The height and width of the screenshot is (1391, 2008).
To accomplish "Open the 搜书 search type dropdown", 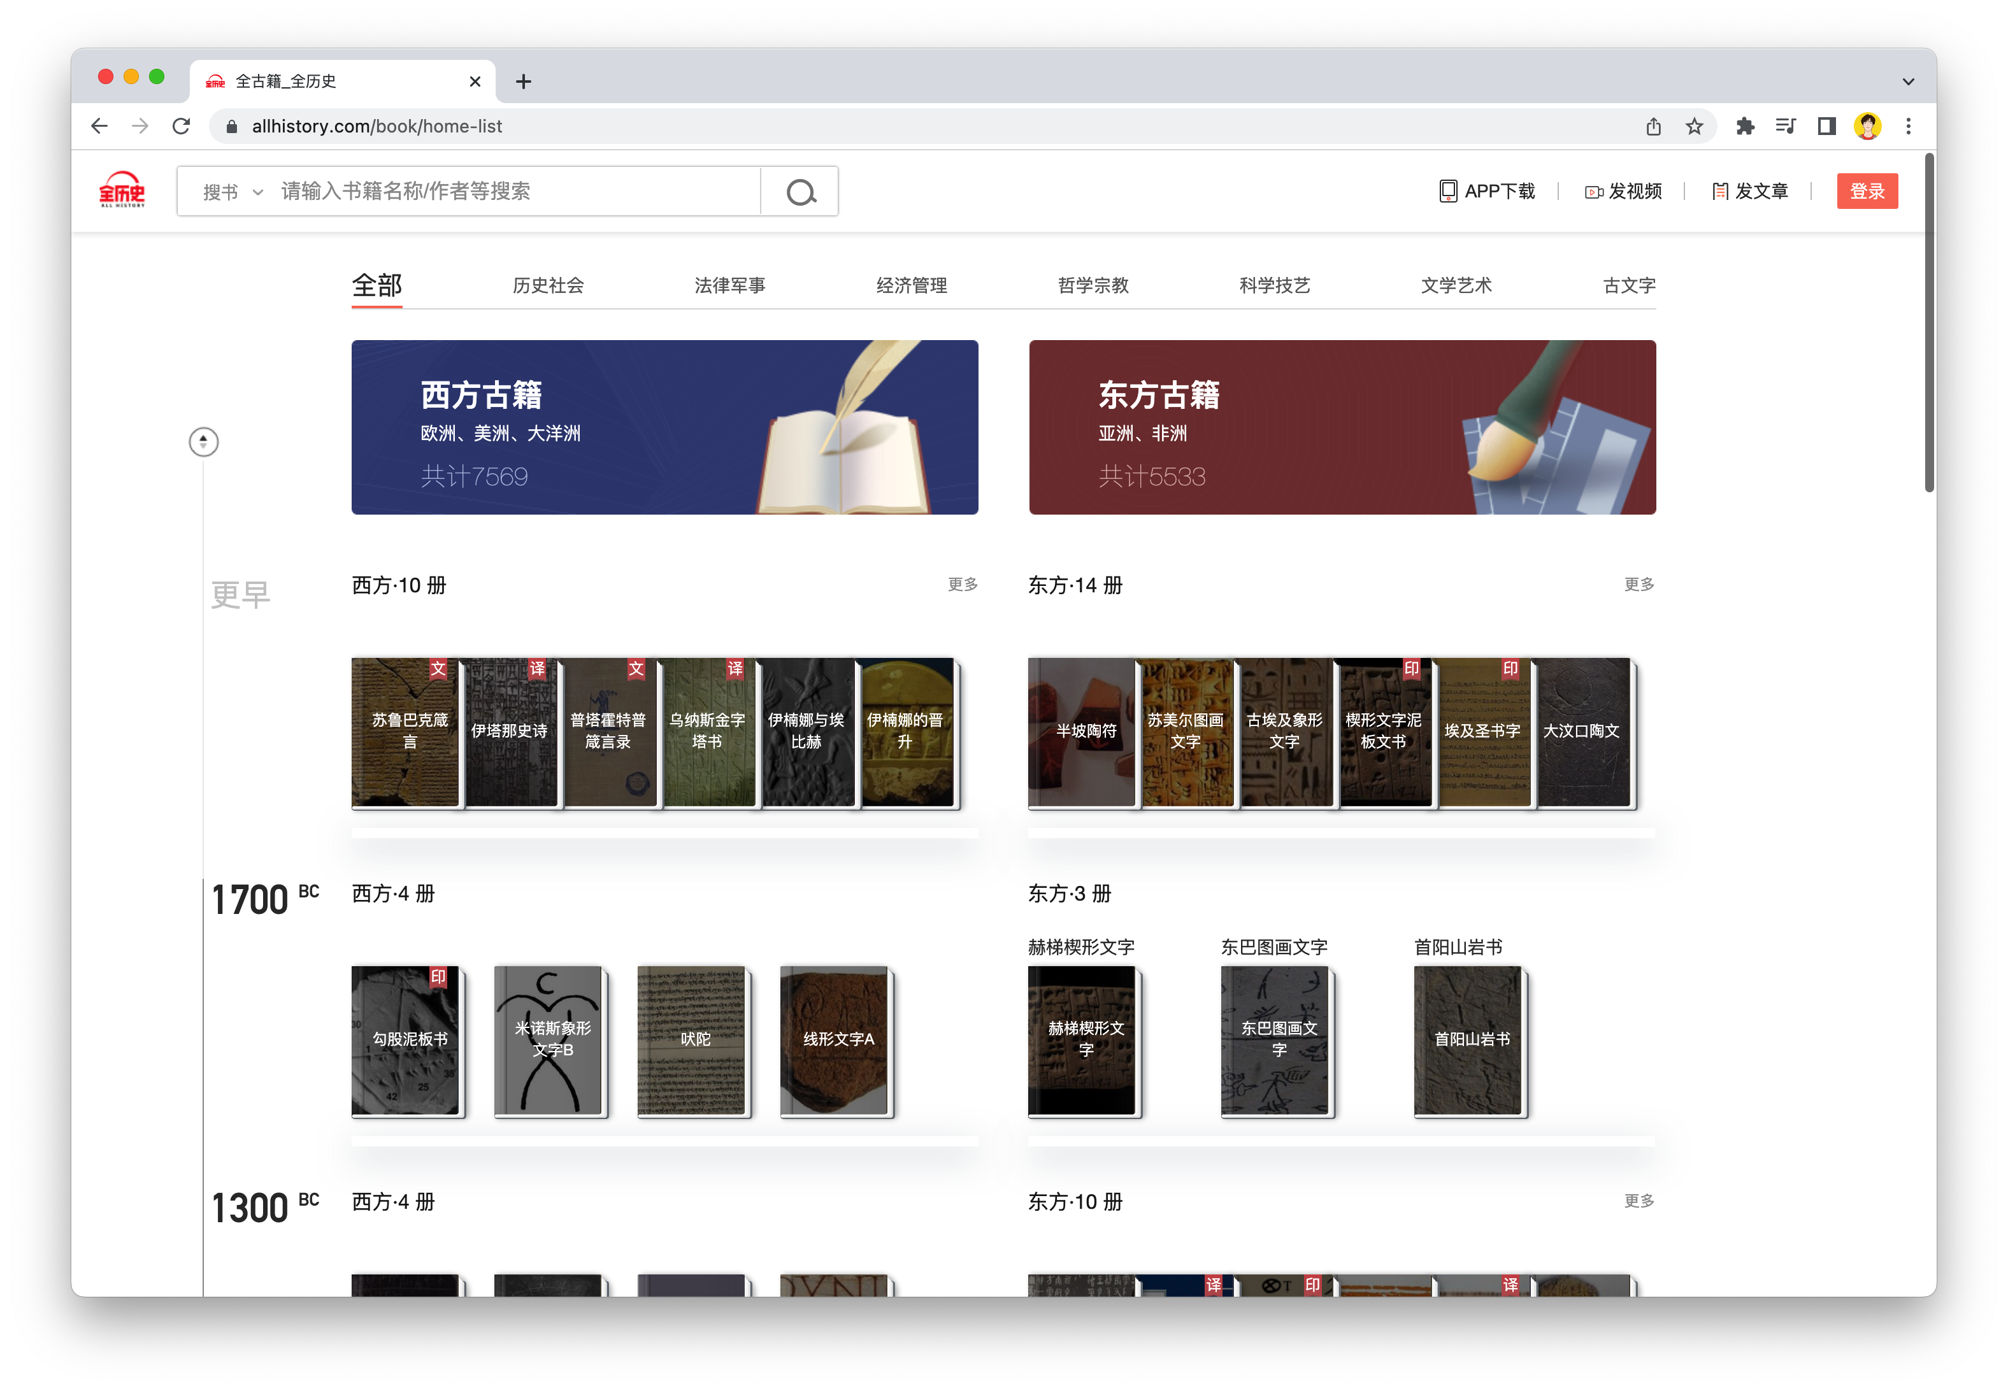I will click(233, 192).
